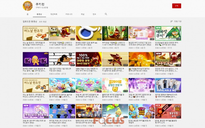This screenshot has width=205, height=128.
Task: Open the FAN PICKED T-SHIRT COLLECTION thumbnail
Action: [x=62, y=111]
